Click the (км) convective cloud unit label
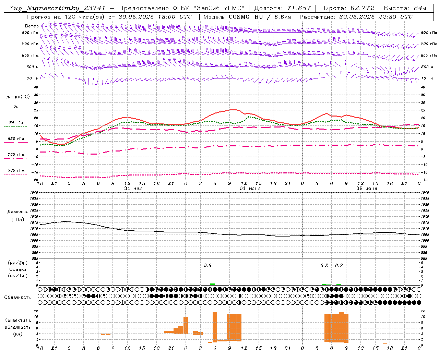 click(x=17, y=334)
